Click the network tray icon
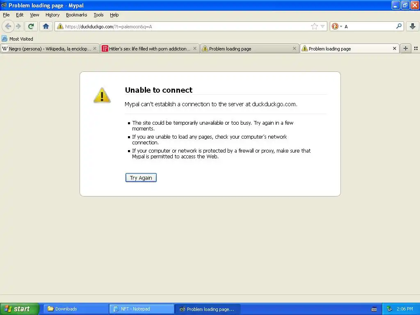 pos(390,309)
